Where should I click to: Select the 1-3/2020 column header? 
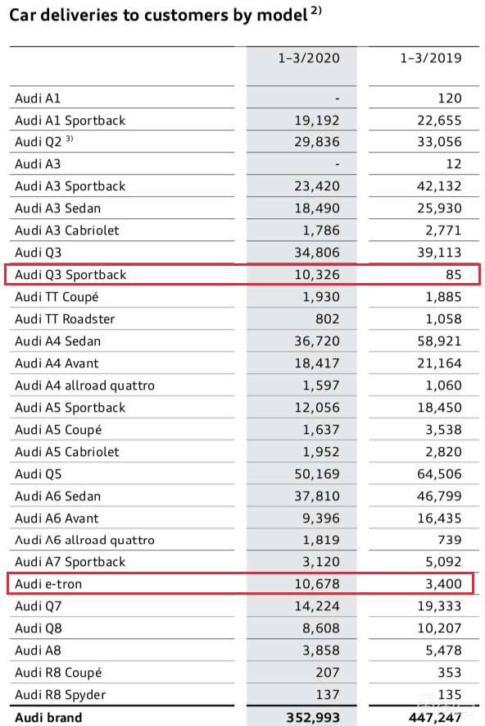pos(309,58)
